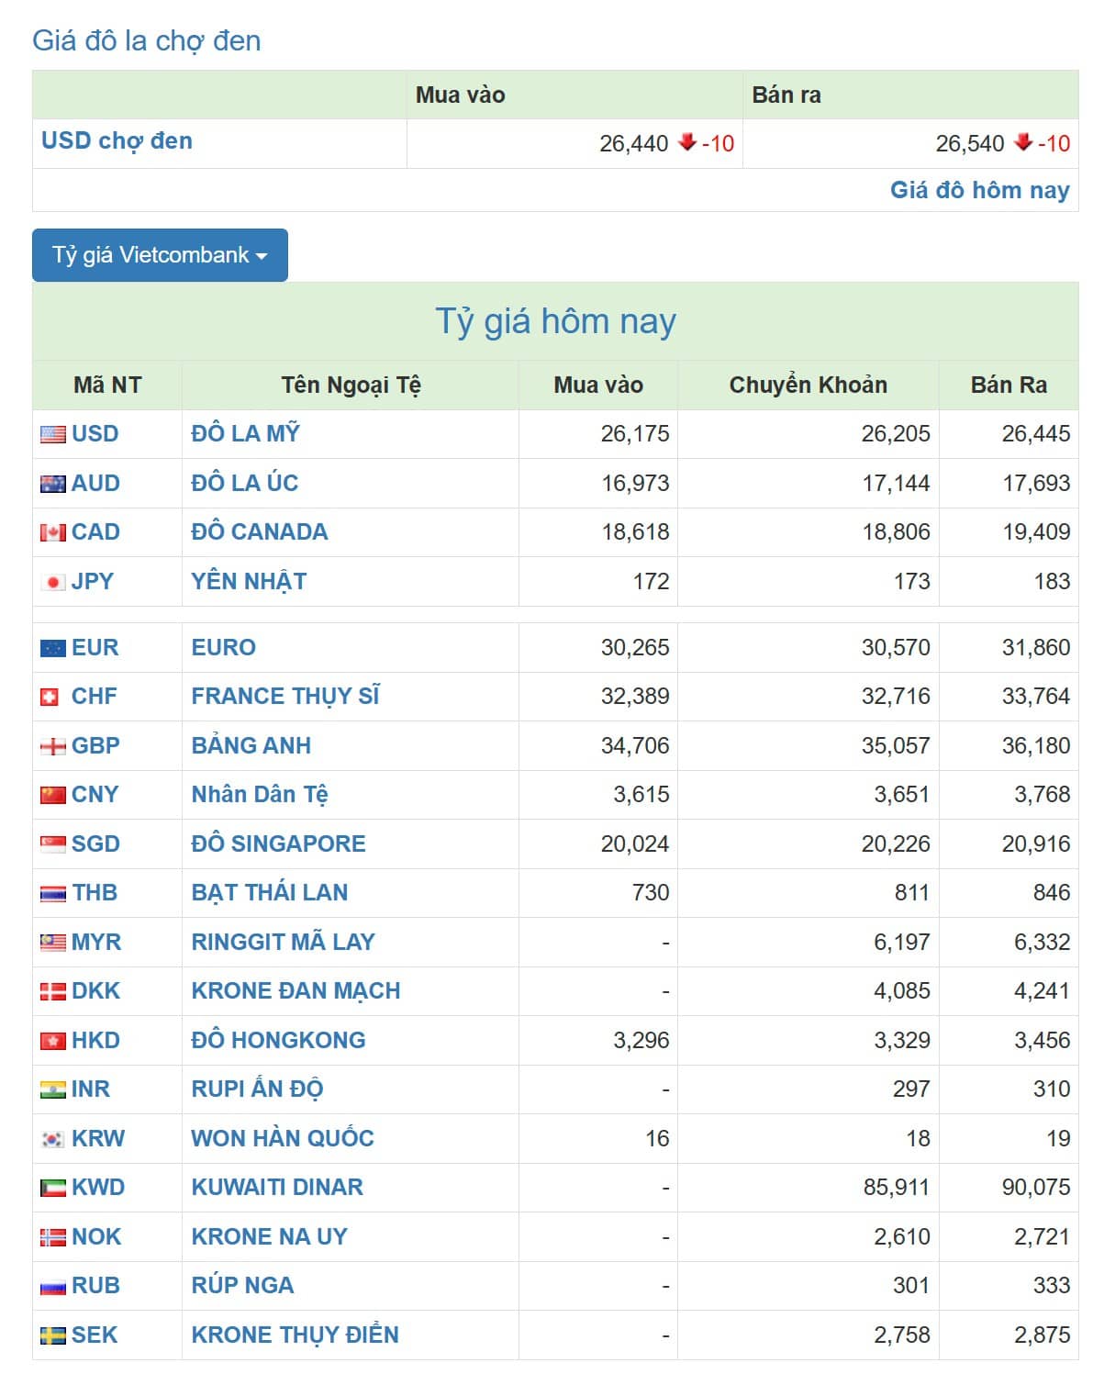This screenshot has height=1374, width=1093.
Task: Click the dropdown caret on Vietcombank button
Action: pos(265,257)
